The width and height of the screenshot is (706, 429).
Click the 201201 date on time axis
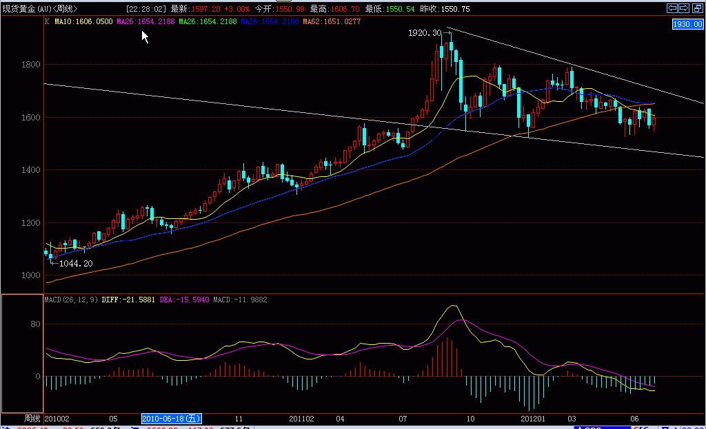[x=533, y=419]
